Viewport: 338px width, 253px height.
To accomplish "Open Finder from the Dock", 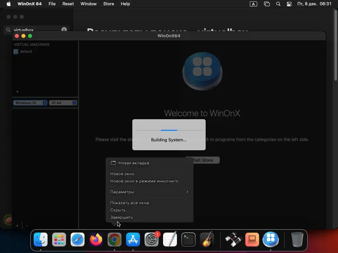I will (x=41, y=239).
